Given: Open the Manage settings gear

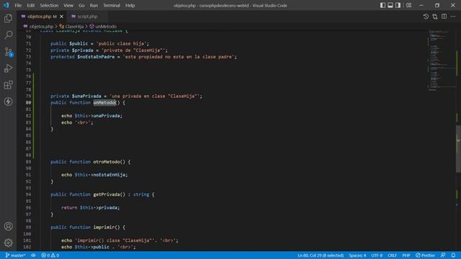Looking at the screenshot, I should tap(8, 243).
